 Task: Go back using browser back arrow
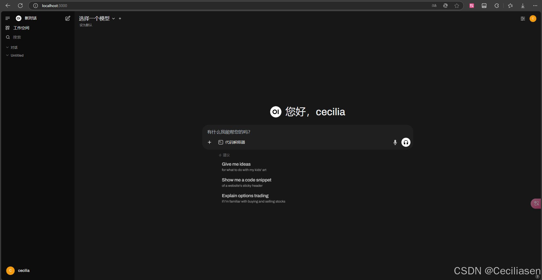8,6
